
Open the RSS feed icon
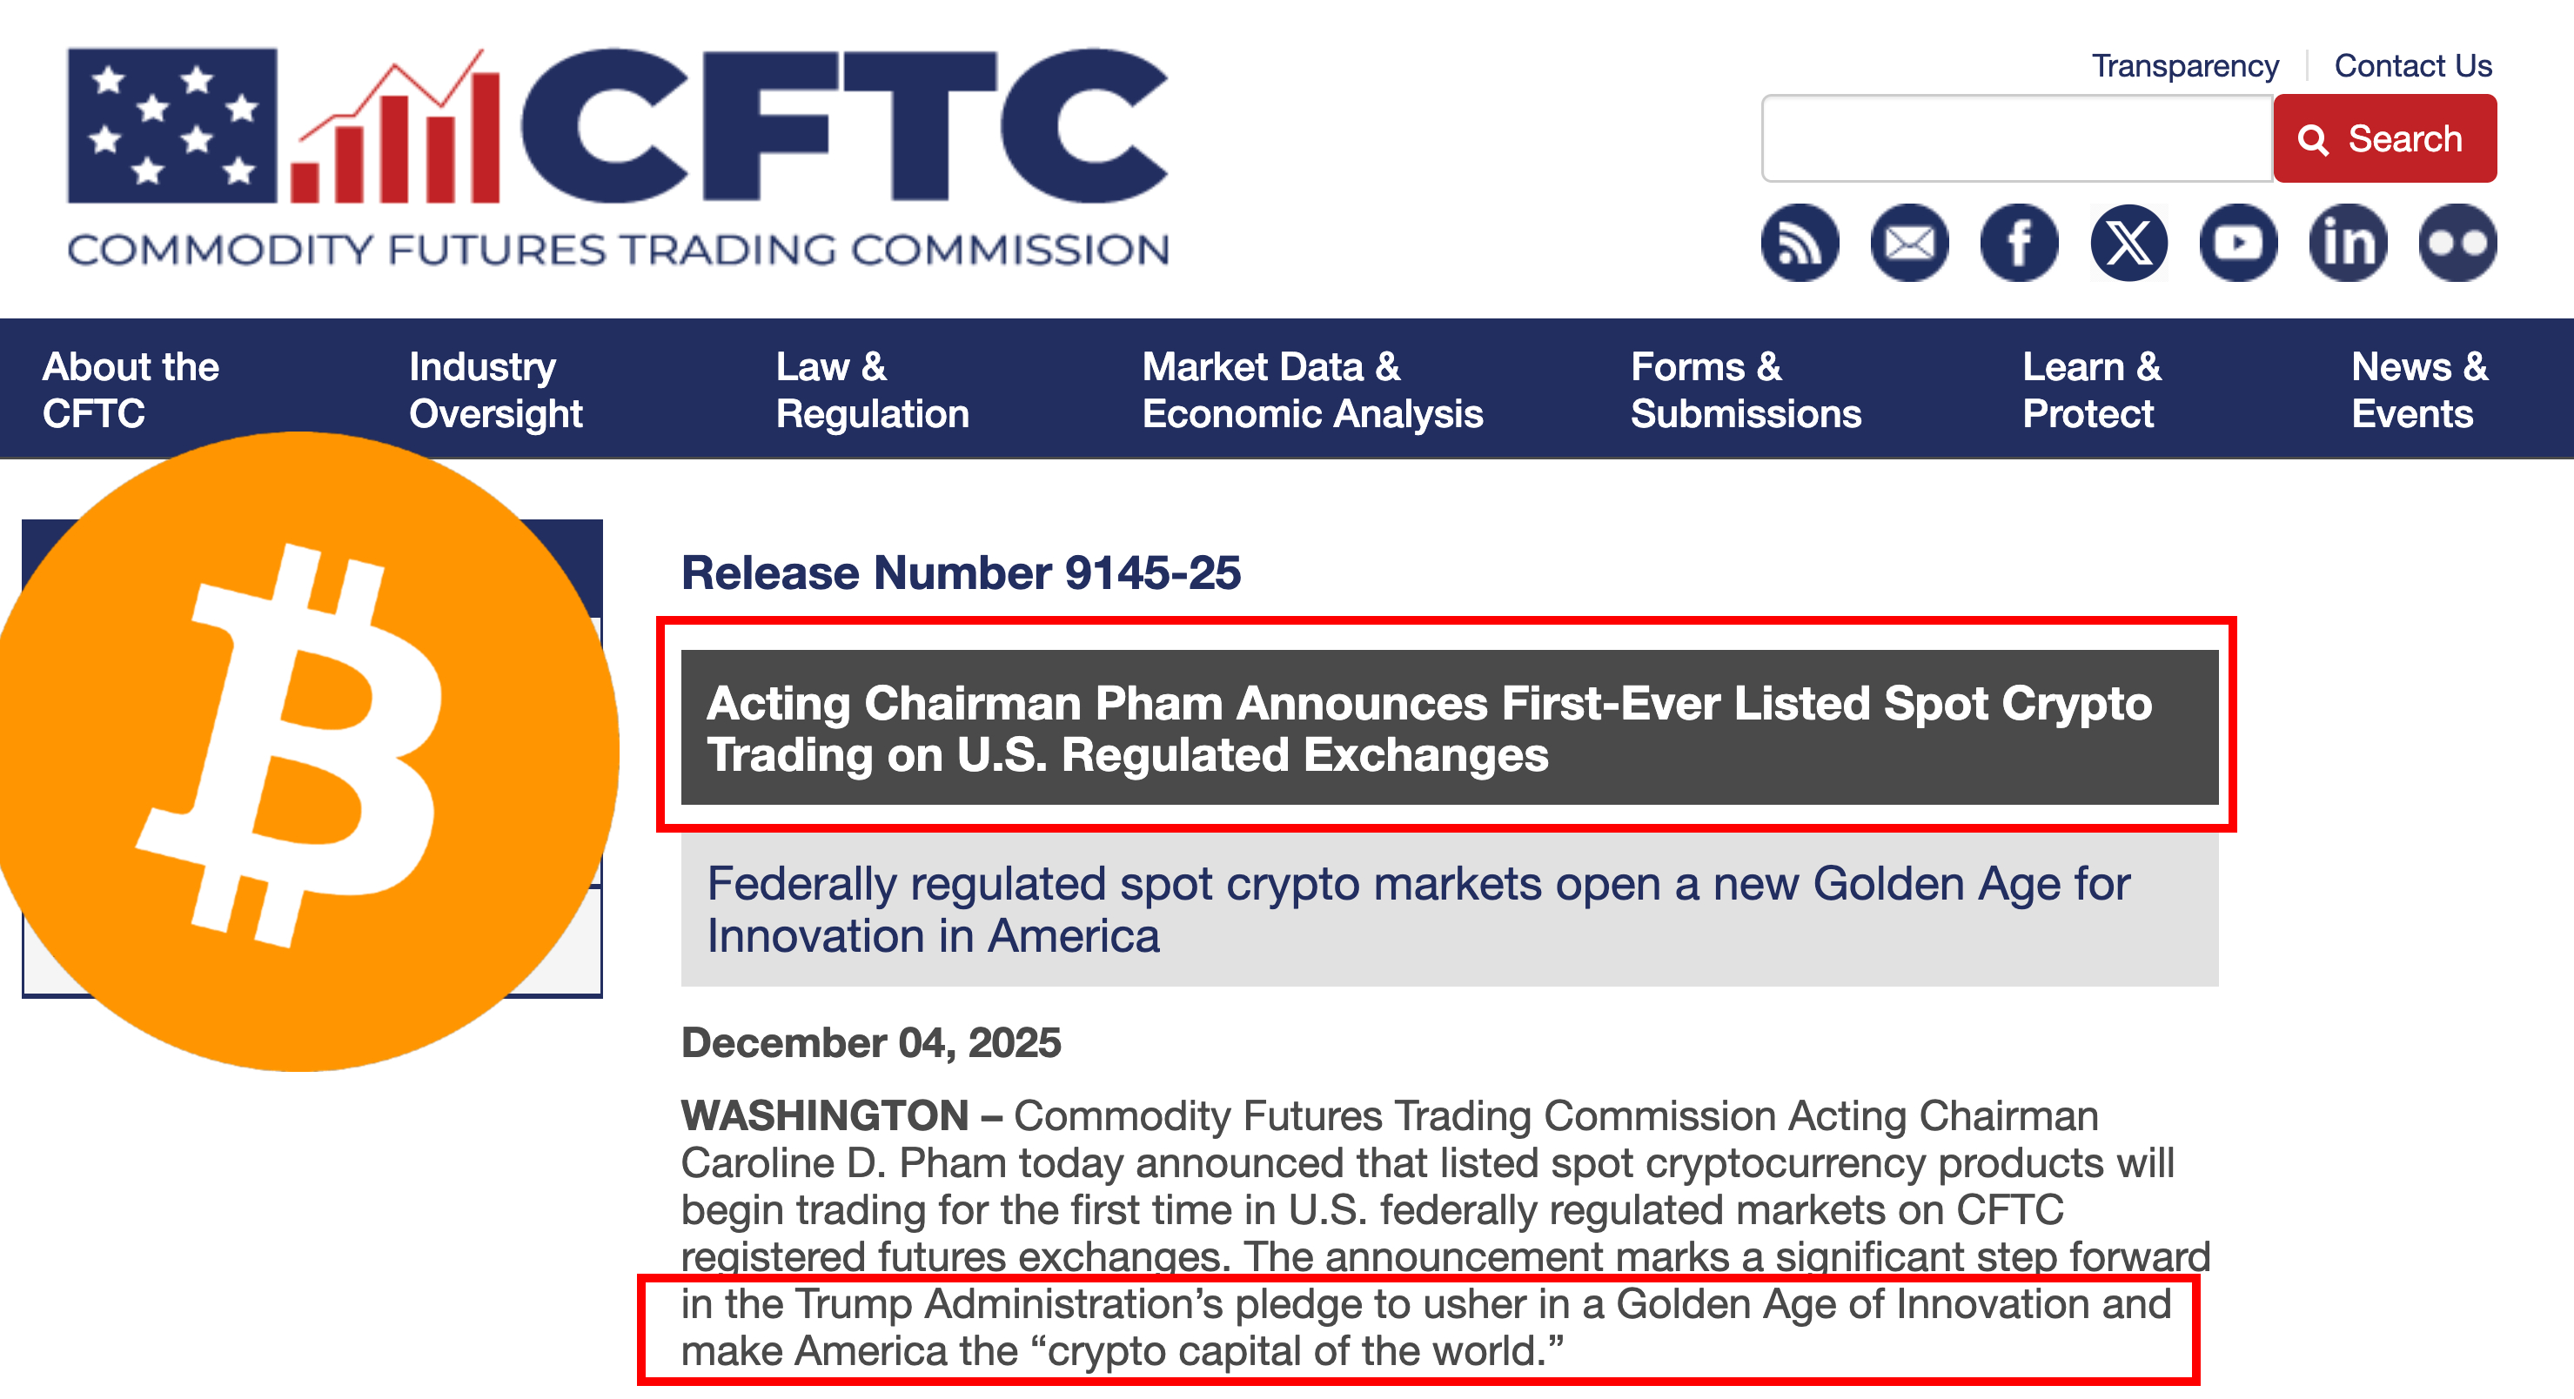coord(1800,243)
